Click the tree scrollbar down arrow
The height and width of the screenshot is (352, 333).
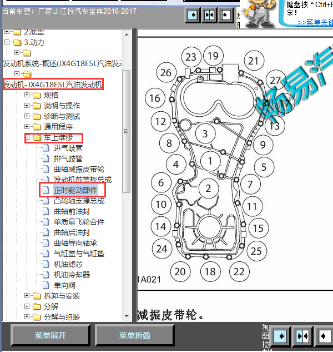coord(127,316)
